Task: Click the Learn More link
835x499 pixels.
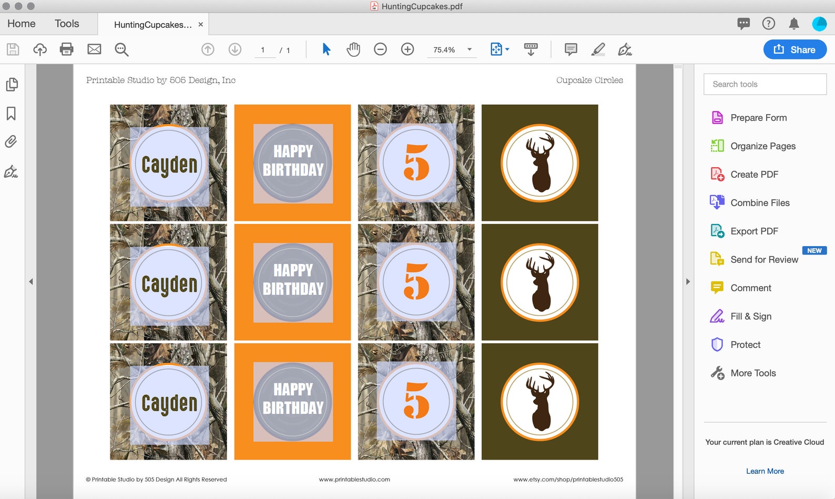Action: click(765, 471)
